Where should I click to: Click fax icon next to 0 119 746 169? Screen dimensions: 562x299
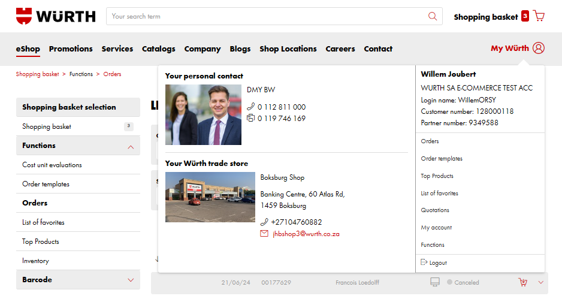point(250,118)
